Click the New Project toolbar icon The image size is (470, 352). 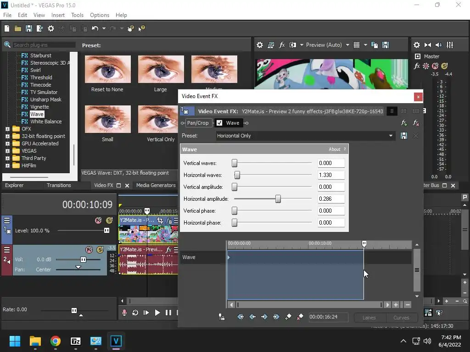7,28
